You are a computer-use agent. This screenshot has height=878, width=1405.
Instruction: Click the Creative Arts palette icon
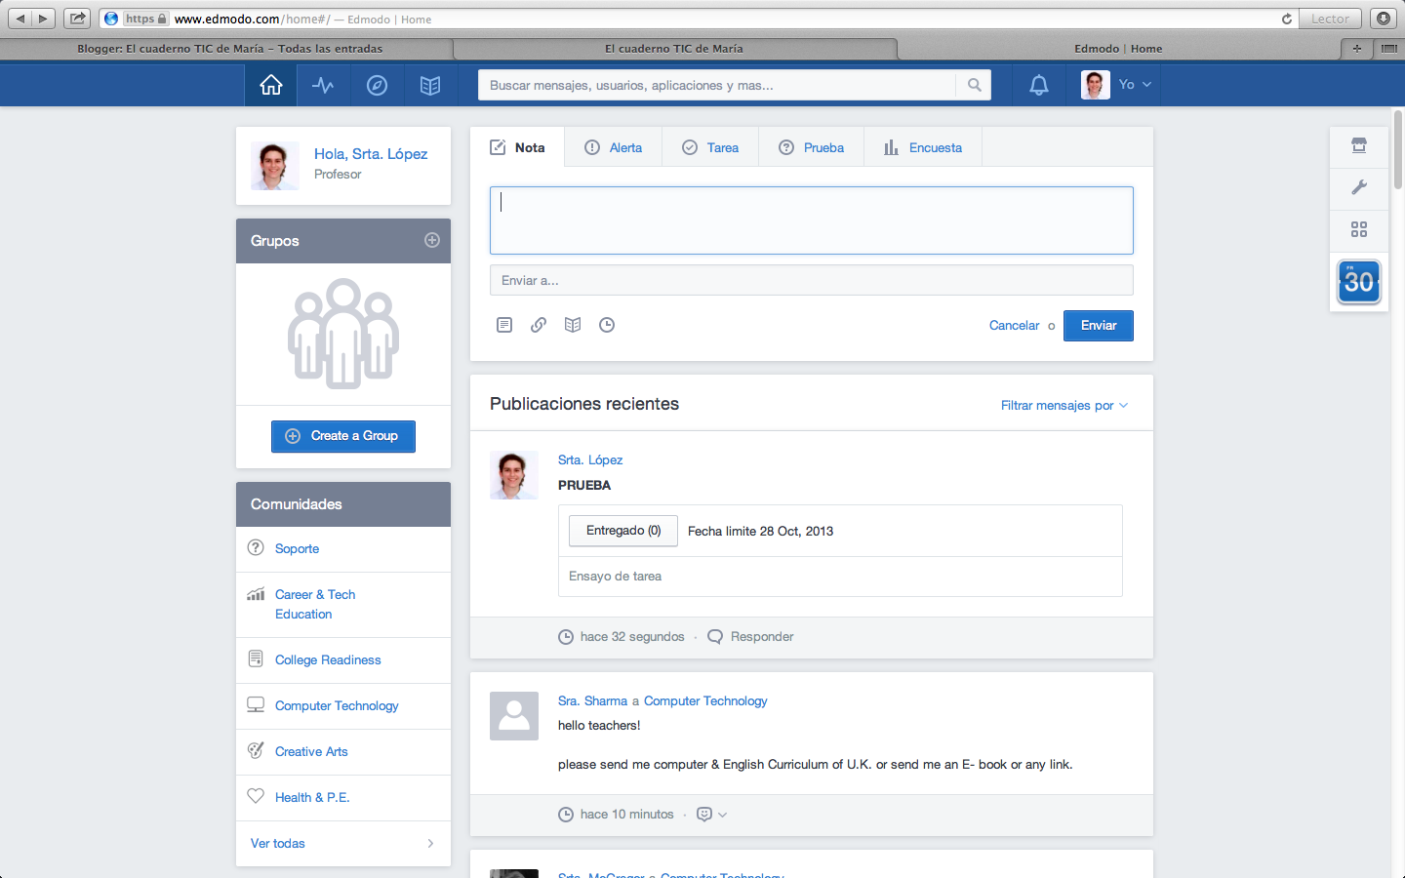click(x=256, y=750)
